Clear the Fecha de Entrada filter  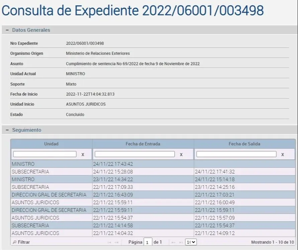tap(181, 154)
